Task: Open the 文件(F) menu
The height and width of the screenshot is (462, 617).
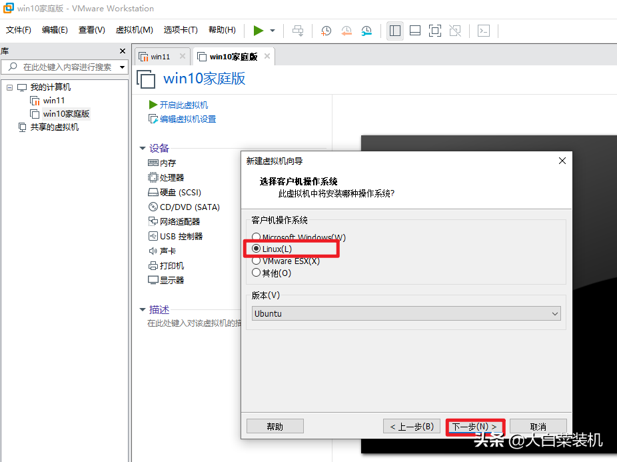Action: 19,30
